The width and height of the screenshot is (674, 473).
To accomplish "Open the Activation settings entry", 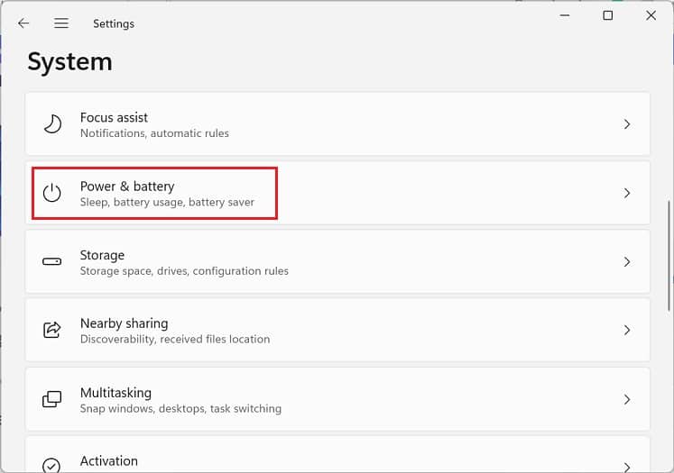I will tap(337, 455).
